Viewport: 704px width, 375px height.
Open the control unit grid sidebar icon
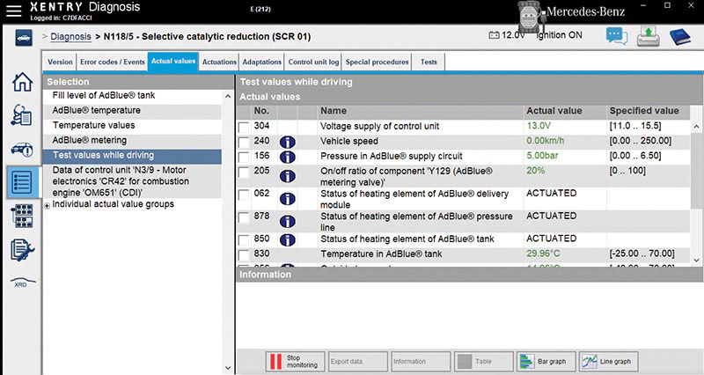(23, 216)
